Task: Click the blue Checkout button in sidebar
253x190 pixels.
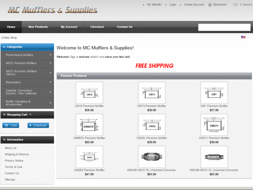Action: [x=38, y=125]
